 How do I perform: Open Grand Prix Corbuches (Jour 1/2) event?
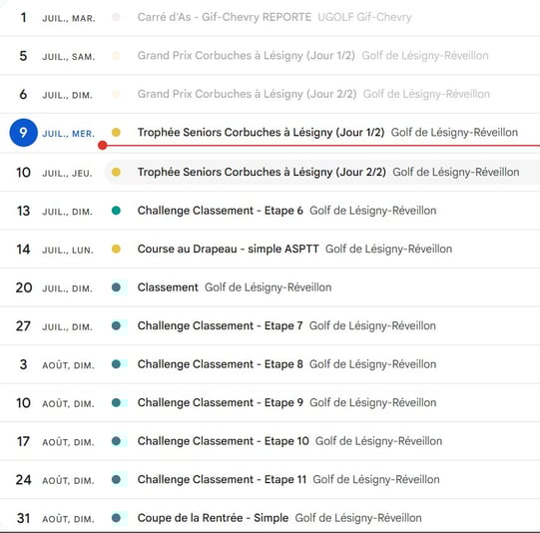pyautogui.click(x=246, y=56)
